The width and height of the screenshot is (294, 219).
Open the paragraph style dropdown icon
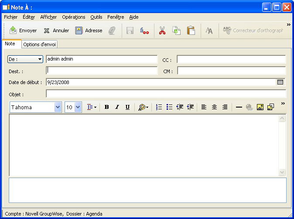[x=92, y=107]
